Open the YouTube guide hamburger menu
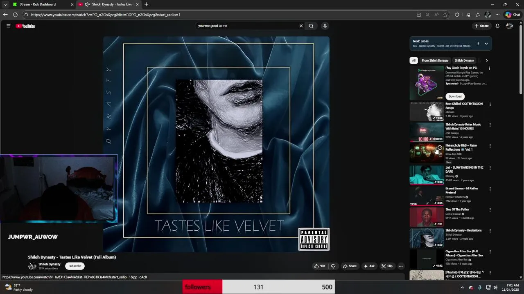This screenshot has width=524, height=294. click(x=8, y=26)
